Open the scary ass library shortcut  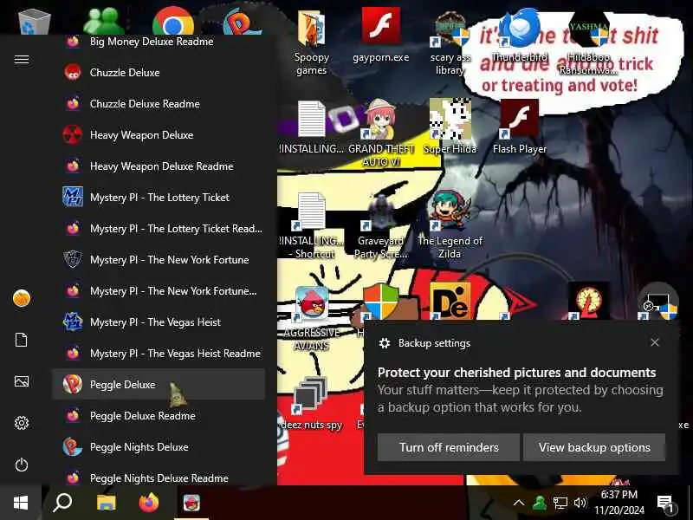click(450, 42)
